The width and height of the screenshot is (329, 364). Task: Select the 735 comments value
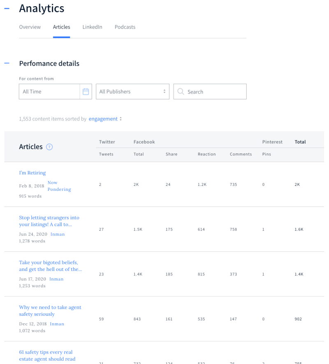point(233,185)
